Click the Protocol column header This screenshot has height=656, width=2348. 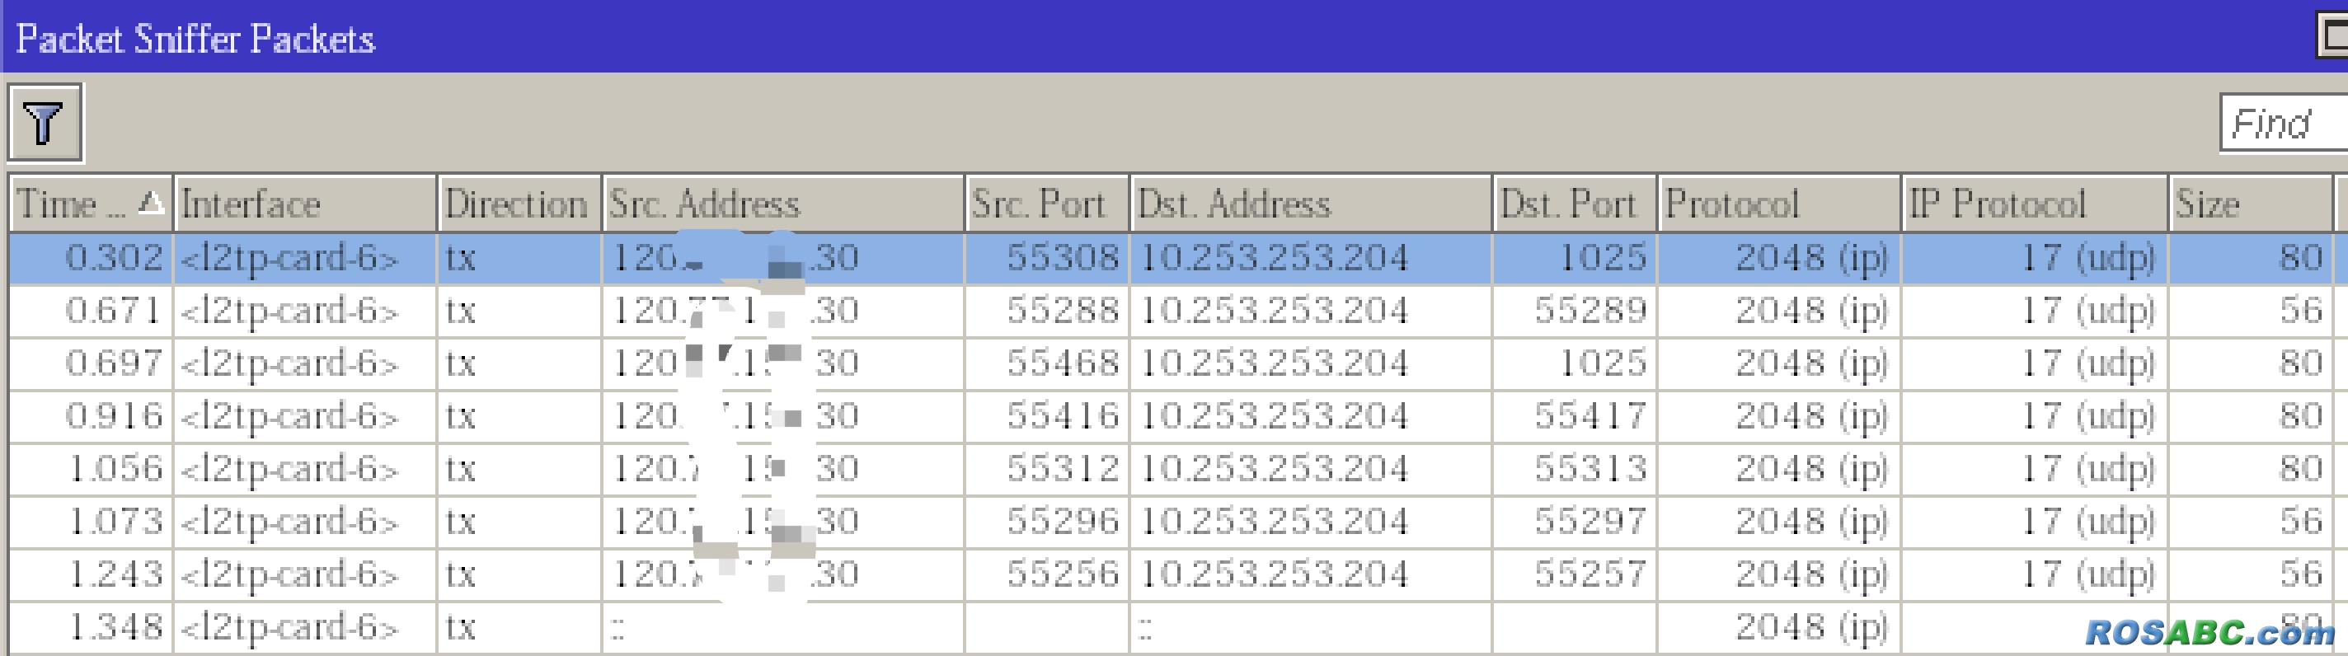pos(1779,204)
